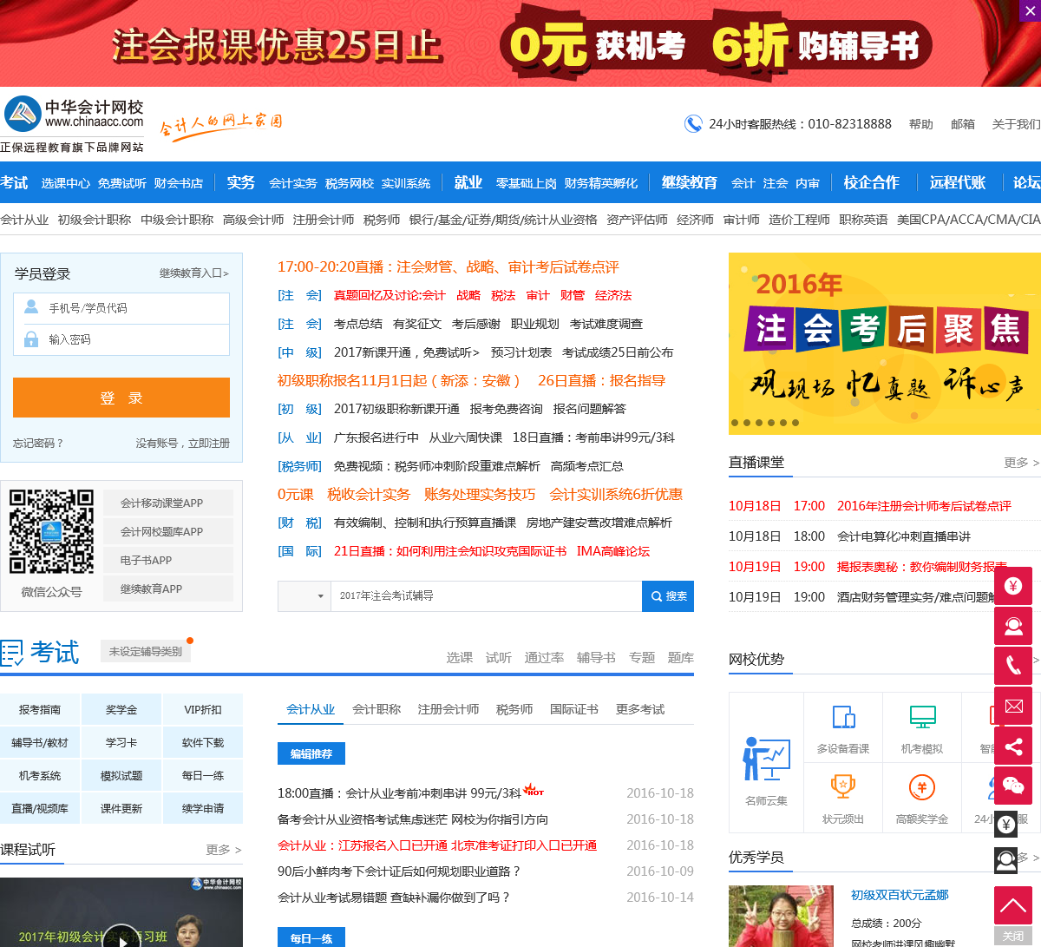Switch to 税务师 tab
Viewport: 1041px width, 947px height.
514,709
